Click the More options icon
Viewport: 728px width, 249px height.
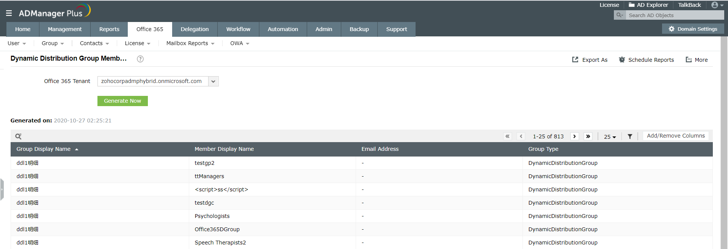pos(689,60)
